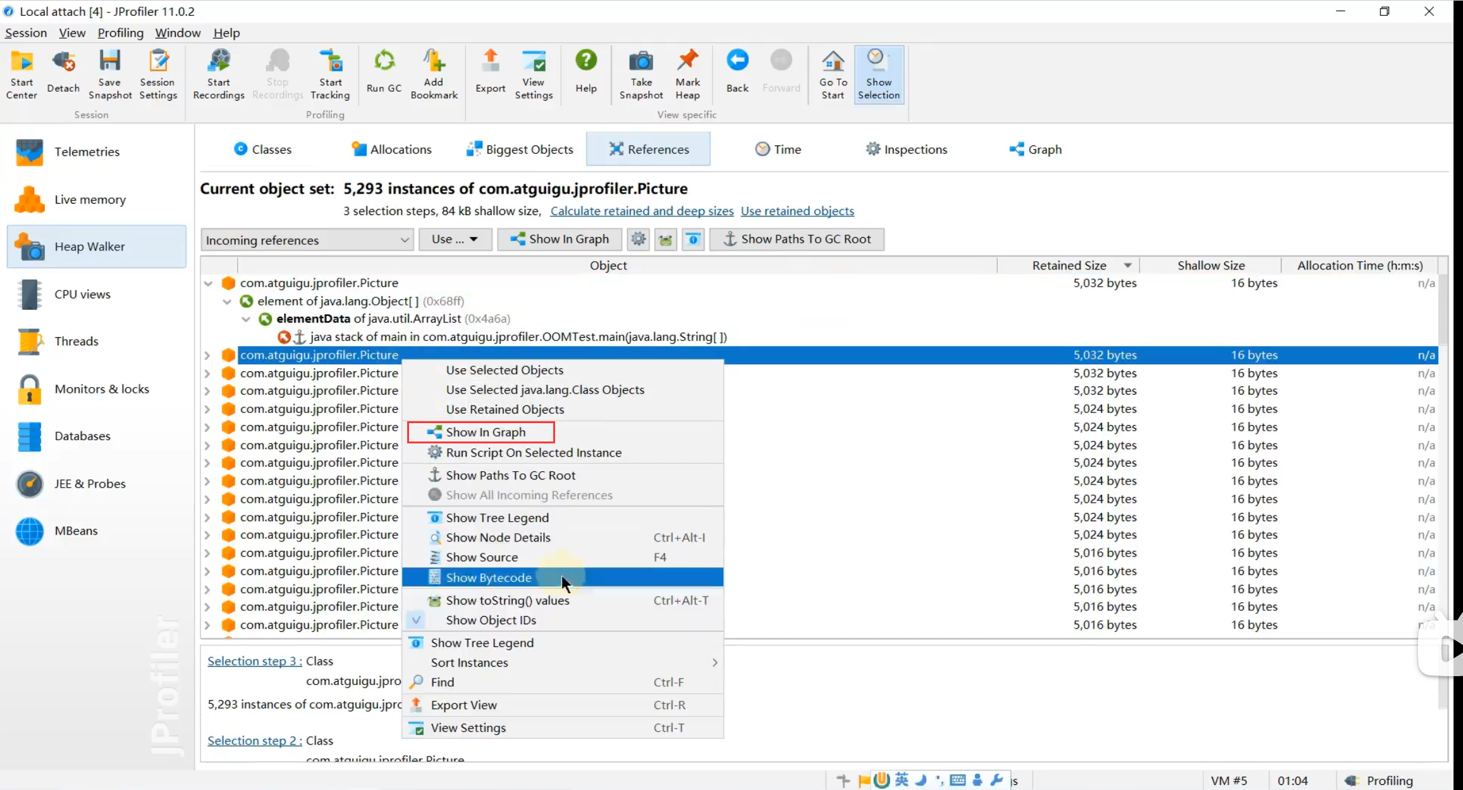Click the Take Snapshot camera icon
1463x790 pixels.
(641, 75)
